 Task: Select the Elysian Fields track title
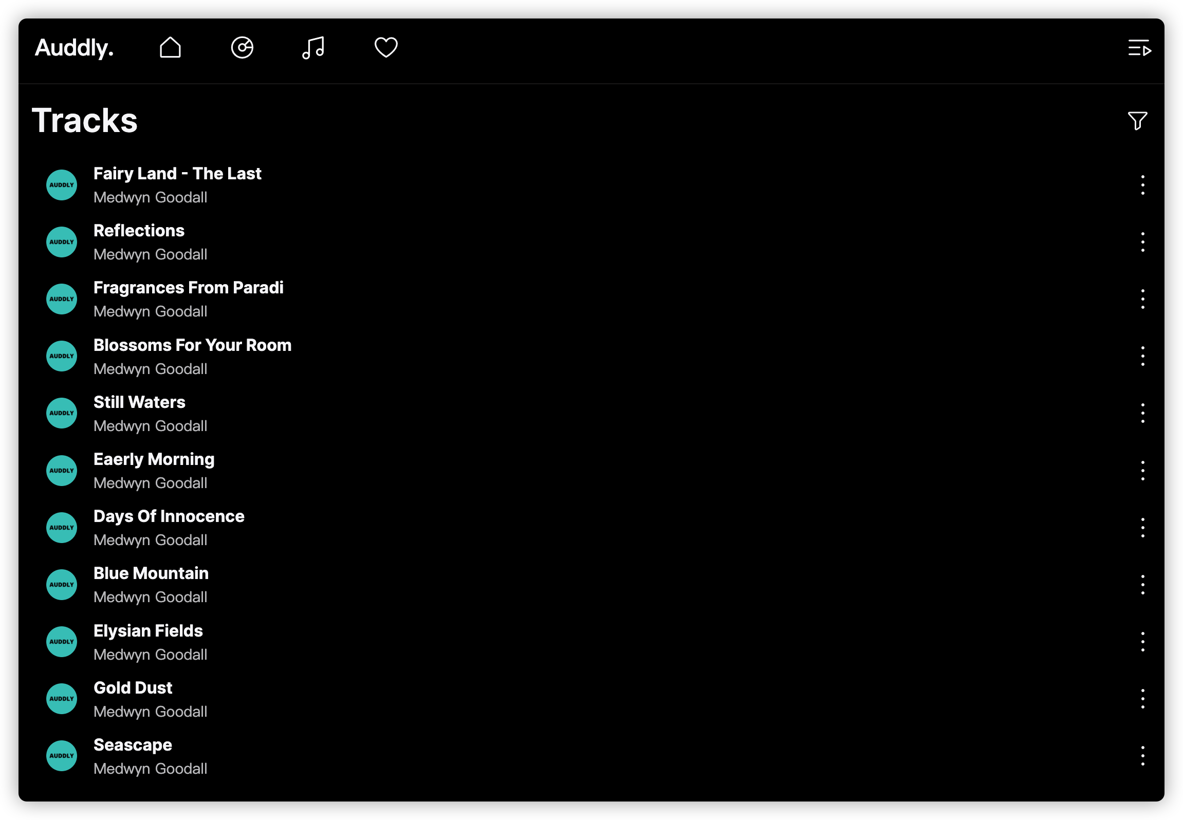tap(148, 631)
